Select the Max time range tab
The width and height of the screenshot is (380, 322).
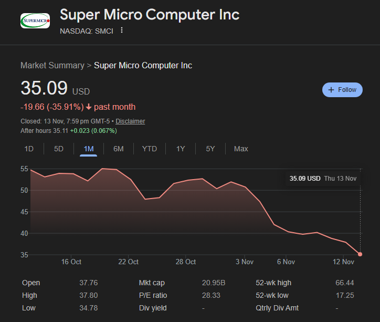coord(241,149)
